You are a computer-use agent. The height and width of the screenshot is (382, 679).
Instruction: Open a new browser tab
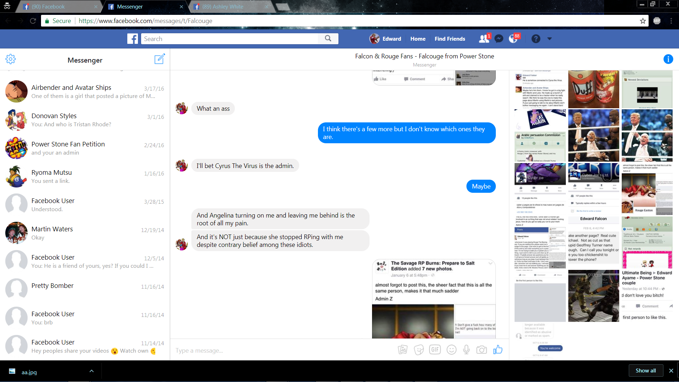click(282, 7)
